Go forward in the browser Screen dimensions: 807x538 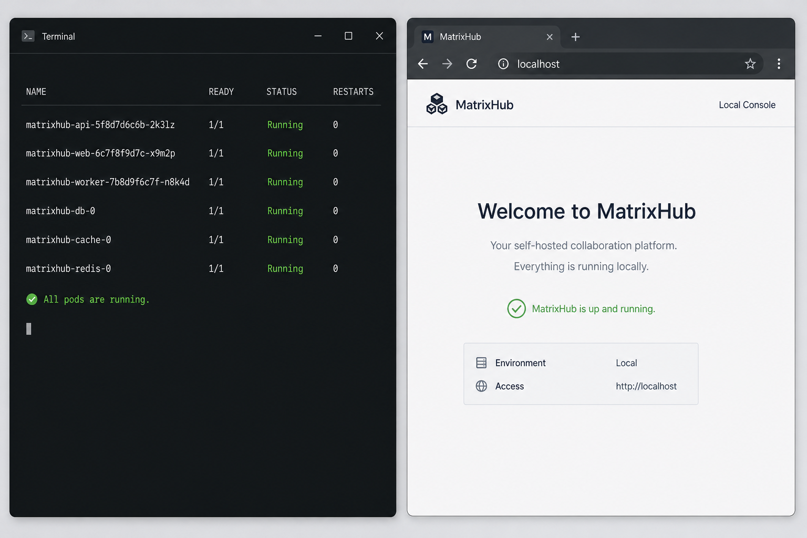pos(447,64)
